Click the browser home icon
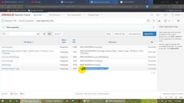The width and height of the screenshot is (184, 103). point(9,7)
